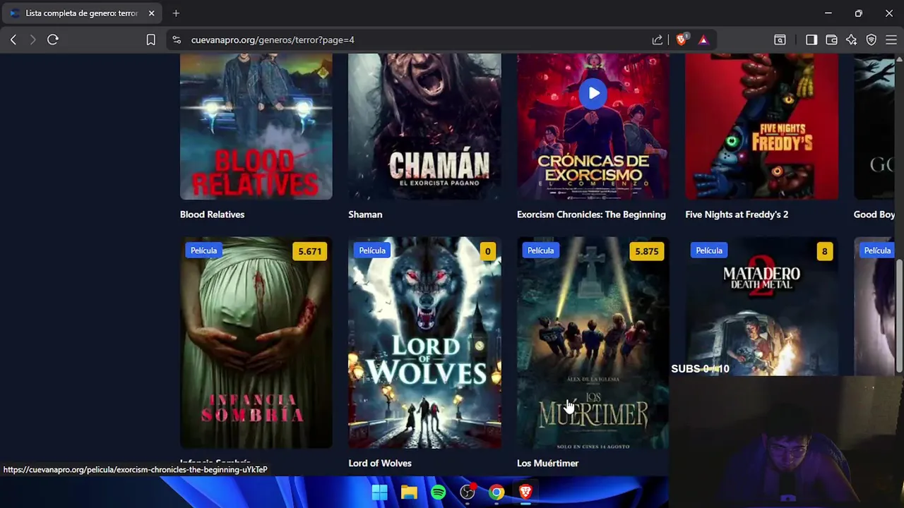Go back with the browser back arrow

pyautogui.click(x=13, y=40)
